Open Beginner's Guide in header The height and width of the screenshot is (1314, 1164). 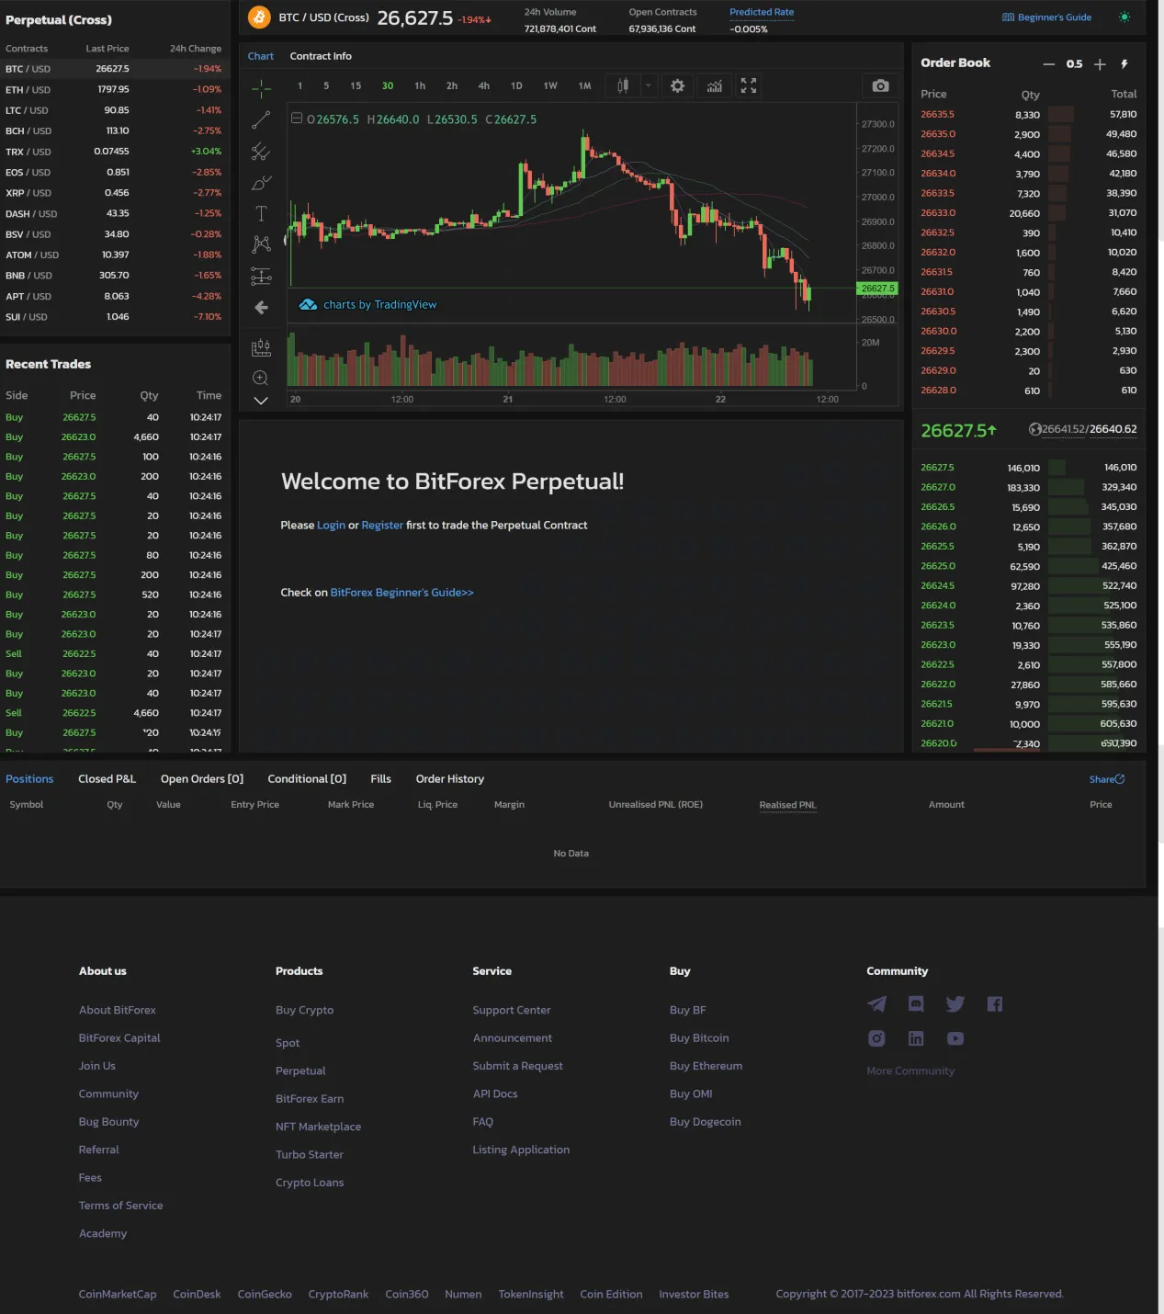click(1046, 17)
